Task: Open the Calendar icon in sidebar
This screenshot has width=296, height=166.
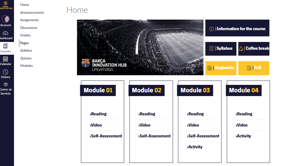Action: pyautogui.click(x=6, y=59)
